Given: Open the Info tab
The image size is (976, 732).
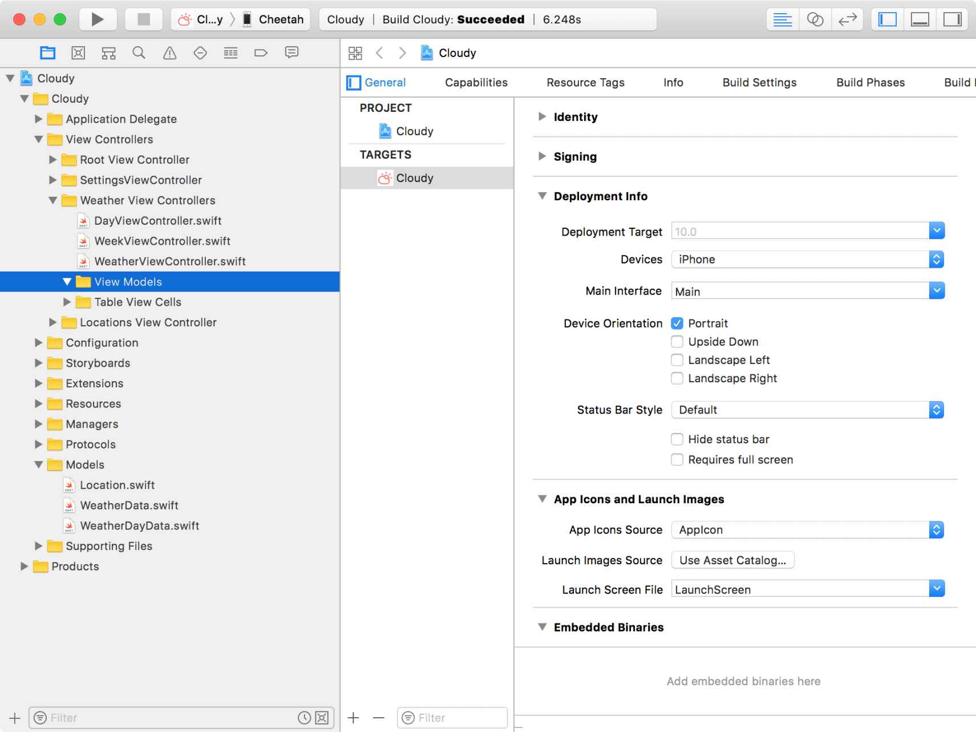Looking at the screenshot, I should [x=673, y=83].
